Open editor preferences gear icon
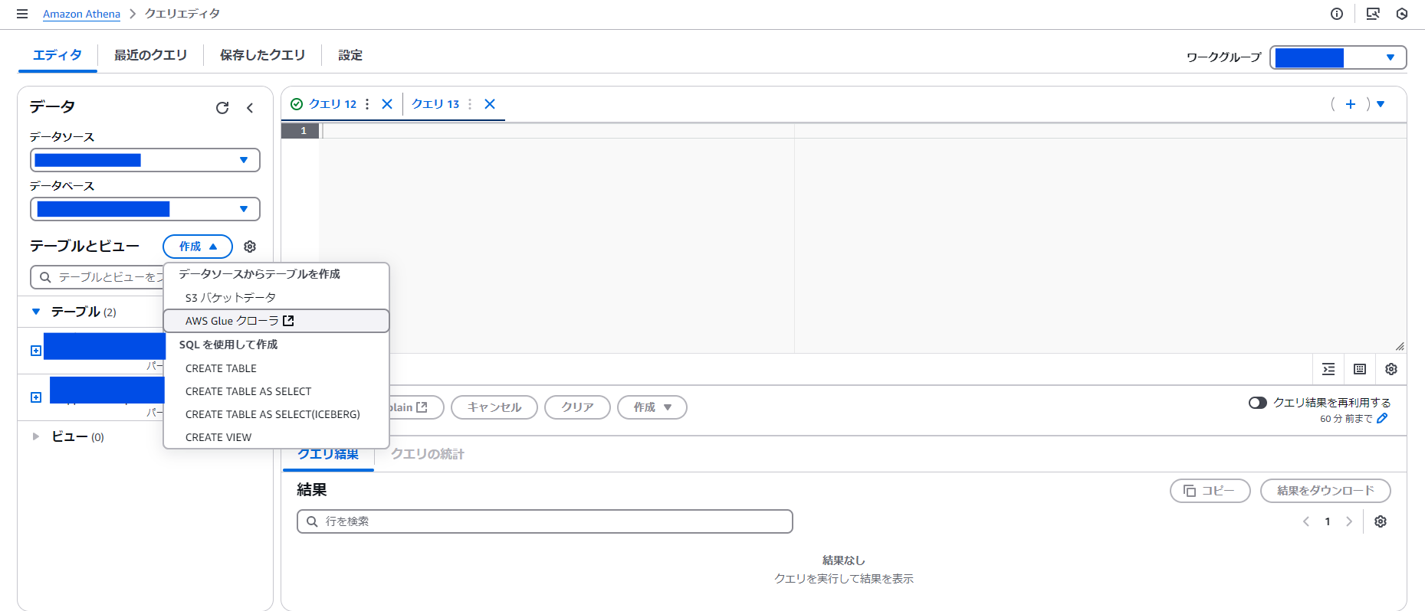1425x611 pixels. click(x=1391, y=369)
